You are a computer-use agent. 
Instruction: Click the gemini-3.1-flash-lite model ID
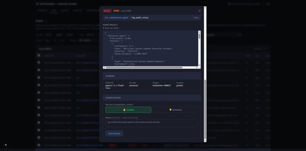pos(115,87)
